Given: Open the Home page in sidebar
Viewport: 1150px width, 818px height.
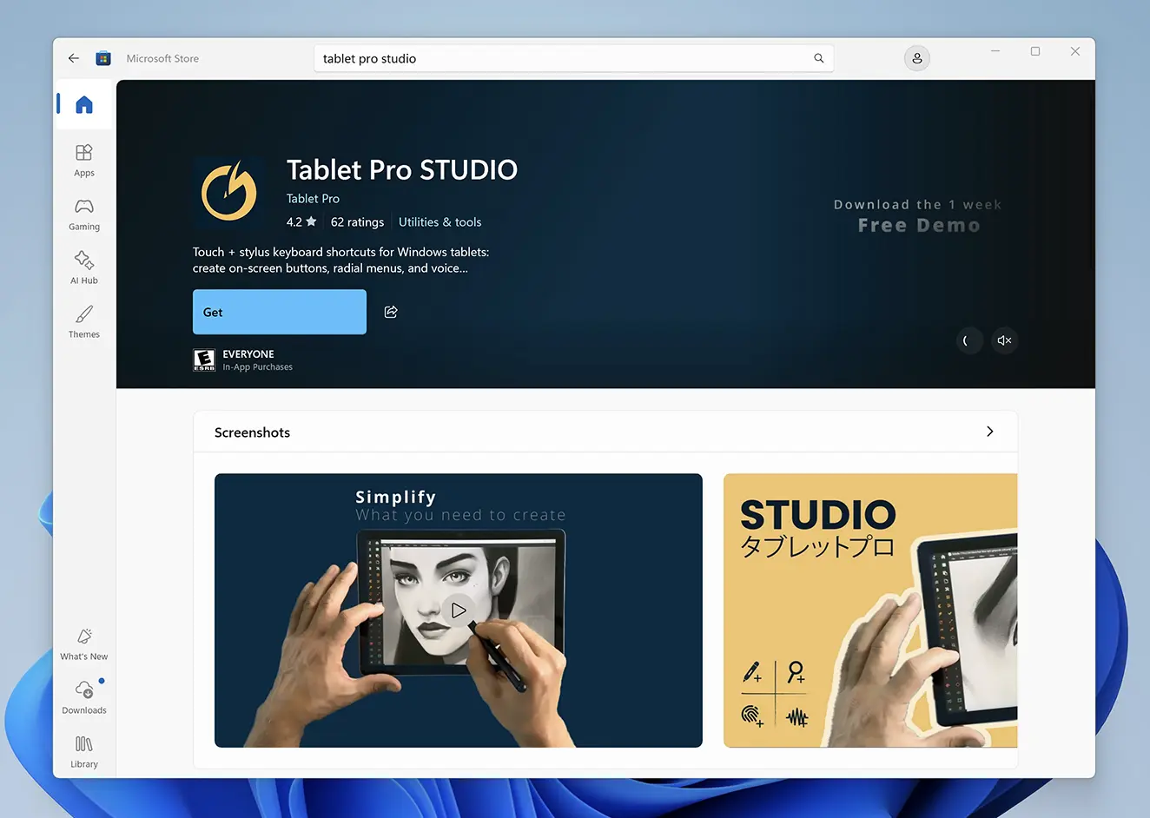Looking at the screenshot, I should [84, 105].
